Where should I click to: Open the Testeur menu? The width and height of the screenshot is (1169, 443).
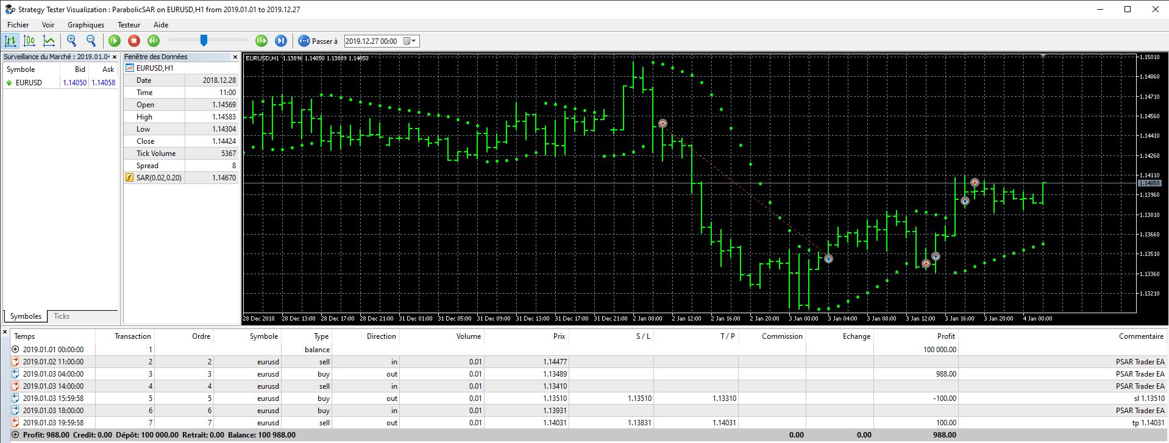coord(129,25)
